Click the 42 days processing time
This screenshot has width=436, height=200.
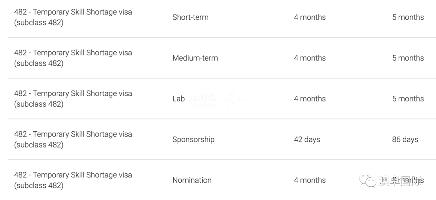point(307,139)
